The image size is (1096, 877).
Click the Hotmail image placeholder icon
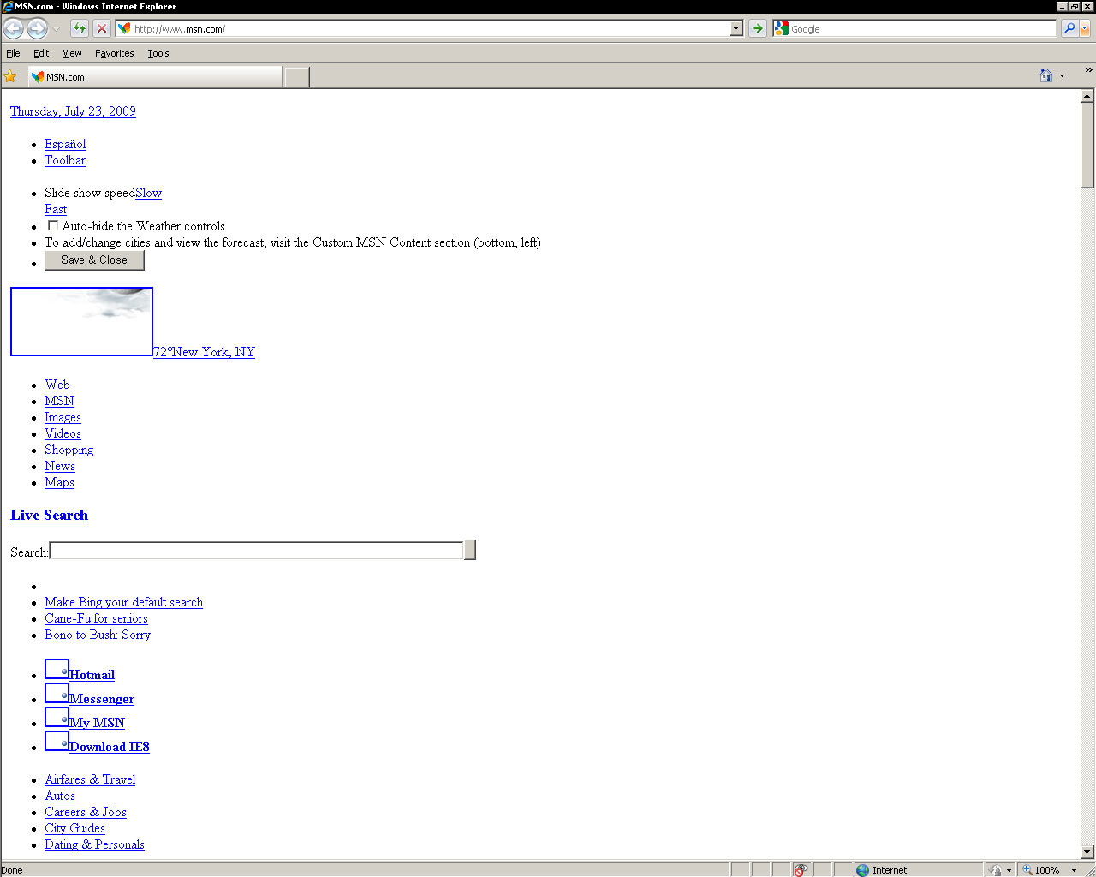click(57, 669)
